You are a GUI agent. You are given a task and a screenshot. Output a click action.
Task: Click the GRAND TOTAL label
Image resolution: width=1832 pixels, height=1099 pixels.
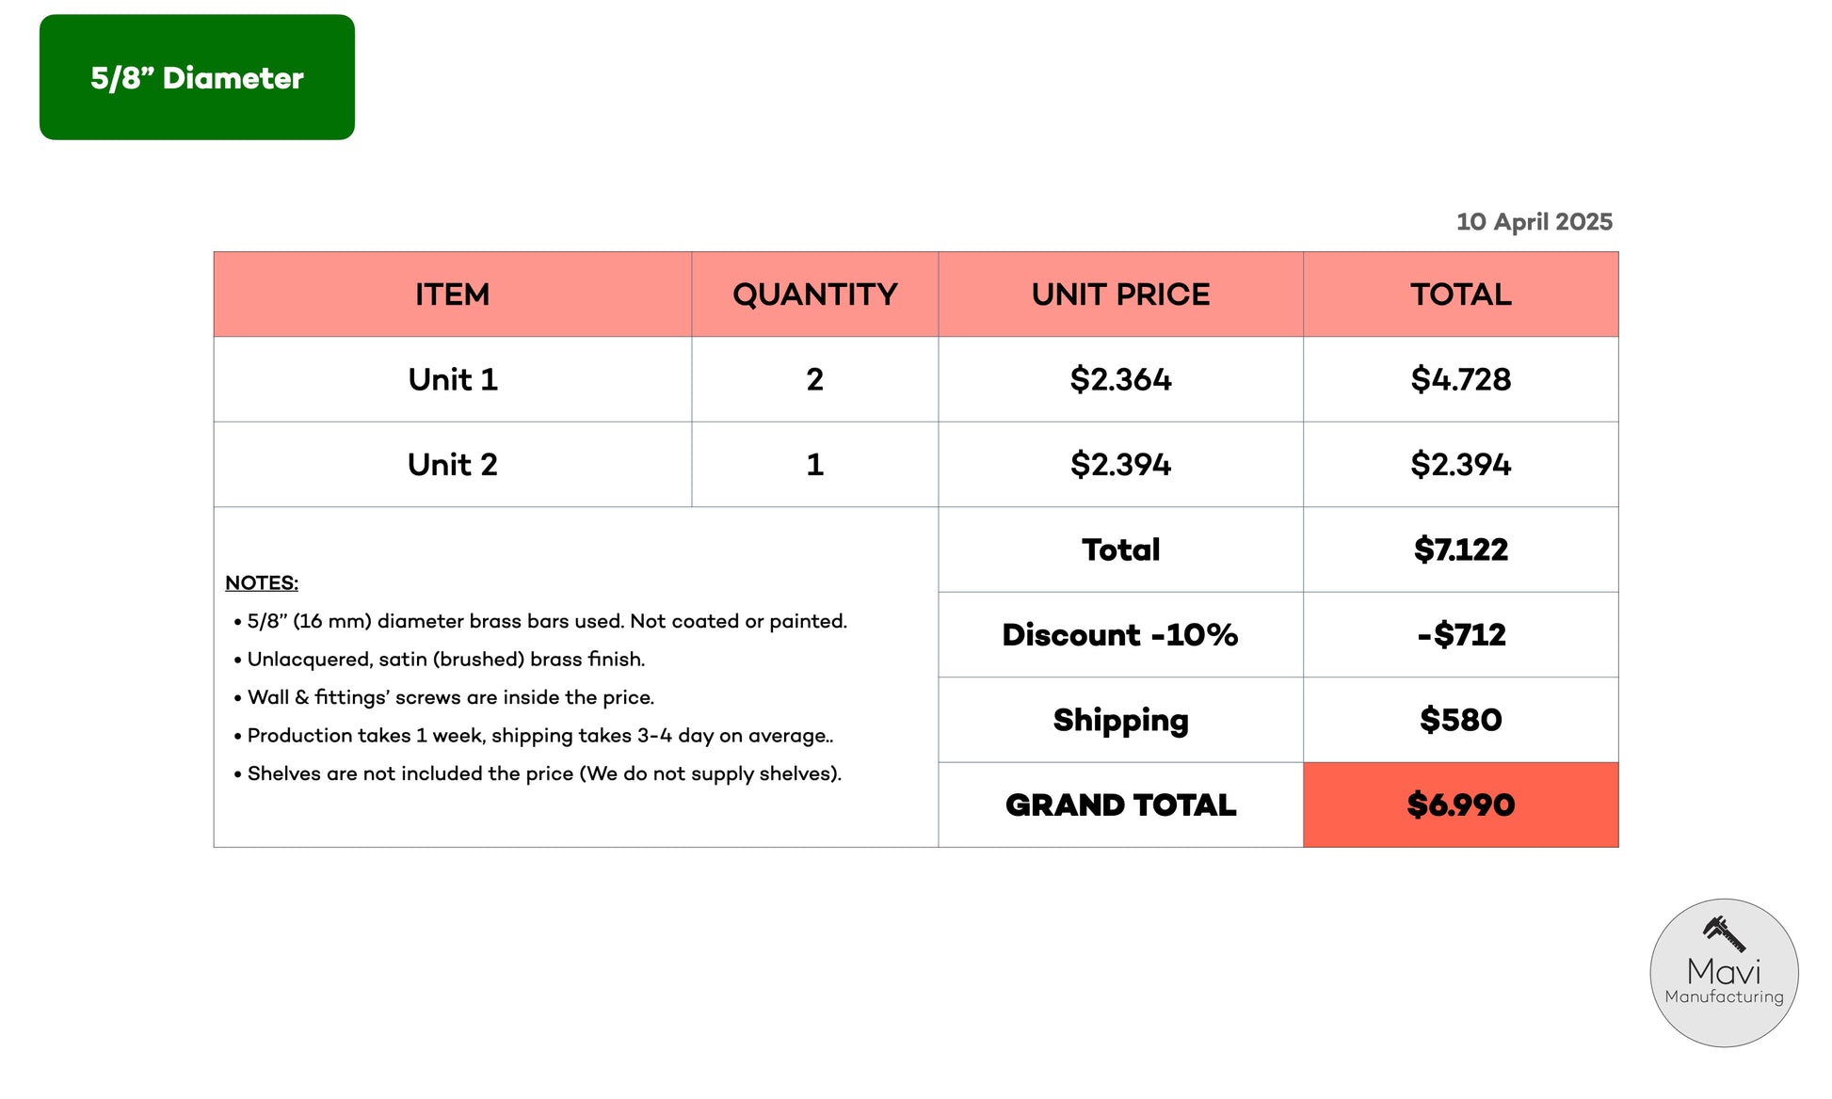coord(1120,804)
